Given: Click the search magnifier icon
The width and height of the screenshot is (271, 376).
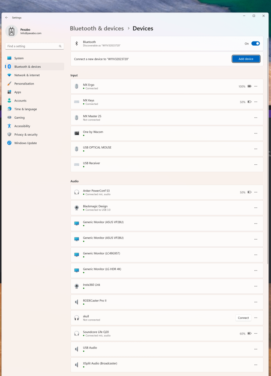Looking at the screenshot, I should (60, 46).
